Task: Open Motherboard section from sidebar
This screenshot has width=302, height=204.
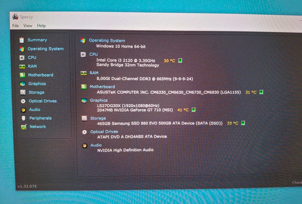Action: pos(41,75)
